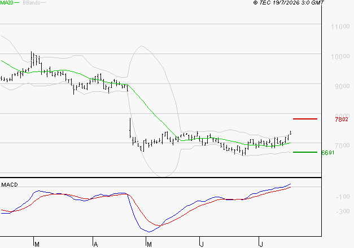Click the -100 MACD axis label
This screenshot has height=248, width=354.
pyautogui.click(x=343, y=197)
